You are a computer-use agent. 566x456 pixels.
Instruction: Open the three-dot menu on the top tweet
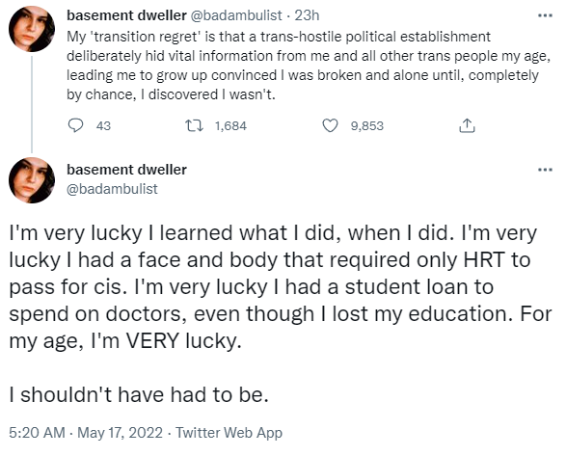click(545, 15)
